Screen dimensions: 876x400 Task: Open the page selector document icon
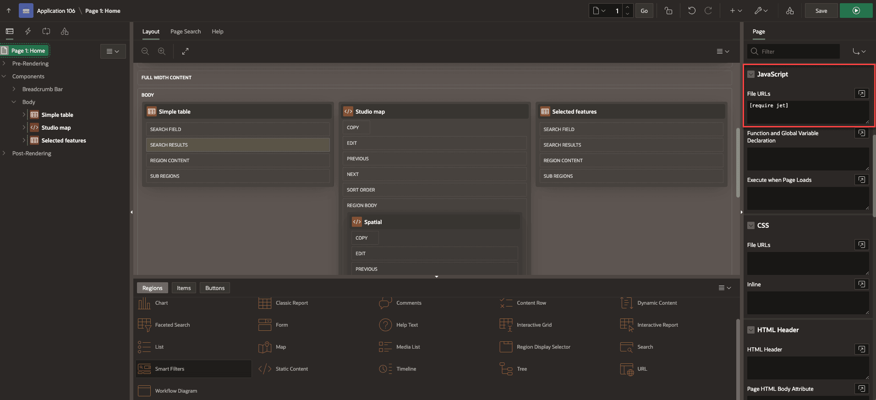pyautogui.click(x=599, y=11)
